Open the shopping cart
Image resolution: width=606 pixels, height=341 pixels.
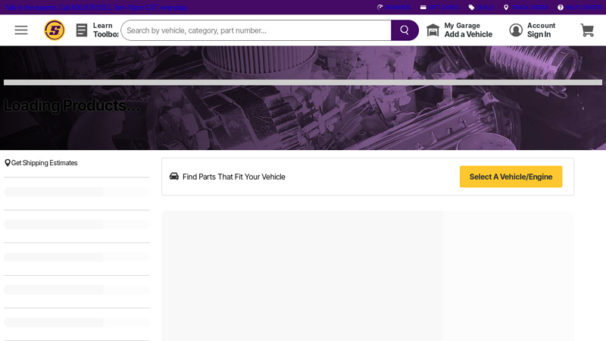(x=587, y=30)
